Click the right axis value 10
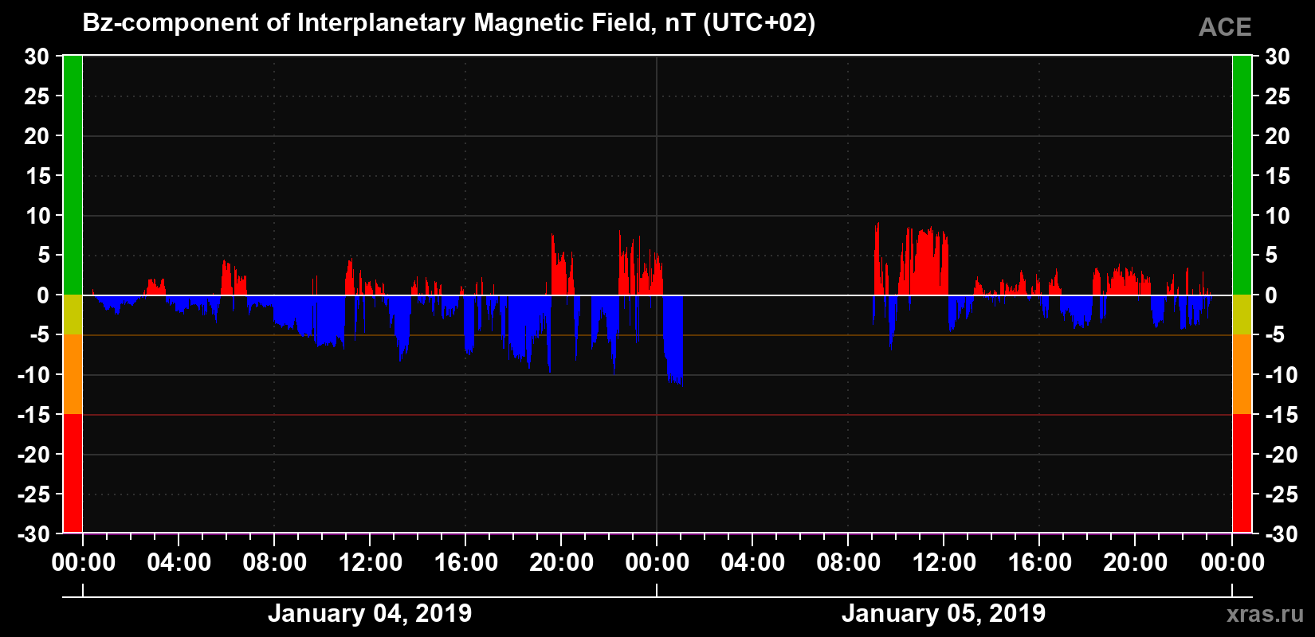This screenshot has width=1315, height=637. [1278, 216]
